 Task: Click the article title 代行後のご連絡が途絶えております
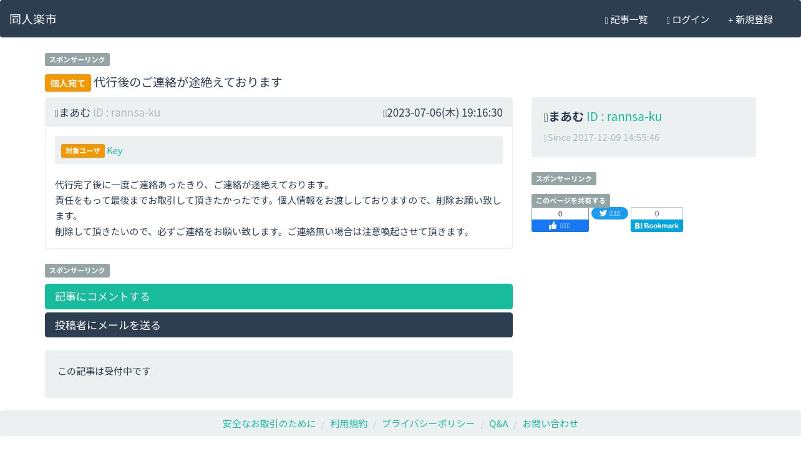click(x=188, y=82)
